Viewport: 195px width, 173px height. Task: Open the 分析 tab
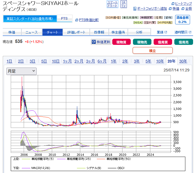click(x=139, y=32)
